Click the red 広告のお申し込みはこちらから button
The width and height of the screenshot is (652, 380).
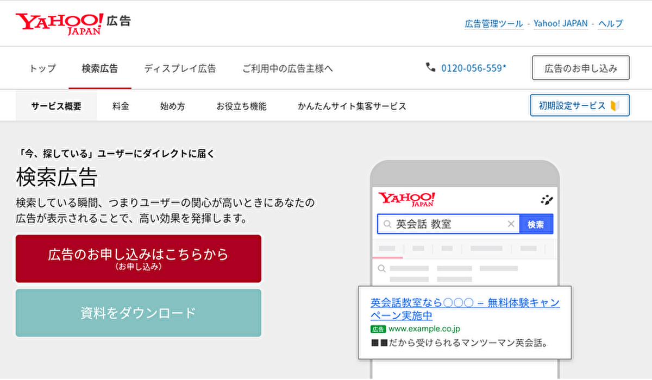(139, 258)
